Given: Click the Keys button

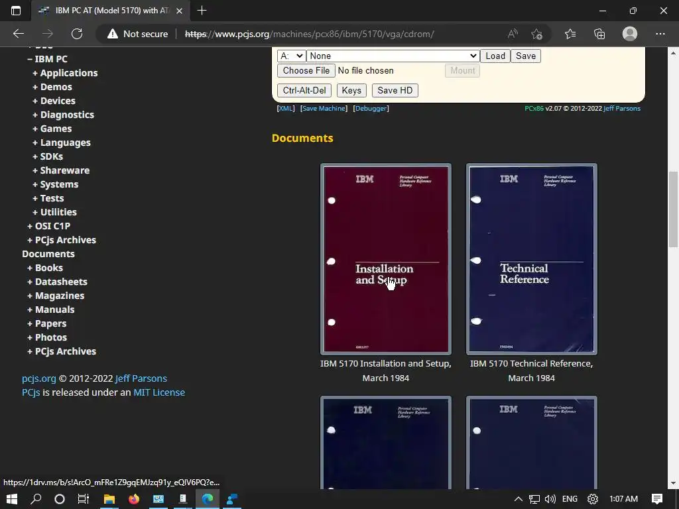Looking at the screenshot, I should [x=351, y=90].
